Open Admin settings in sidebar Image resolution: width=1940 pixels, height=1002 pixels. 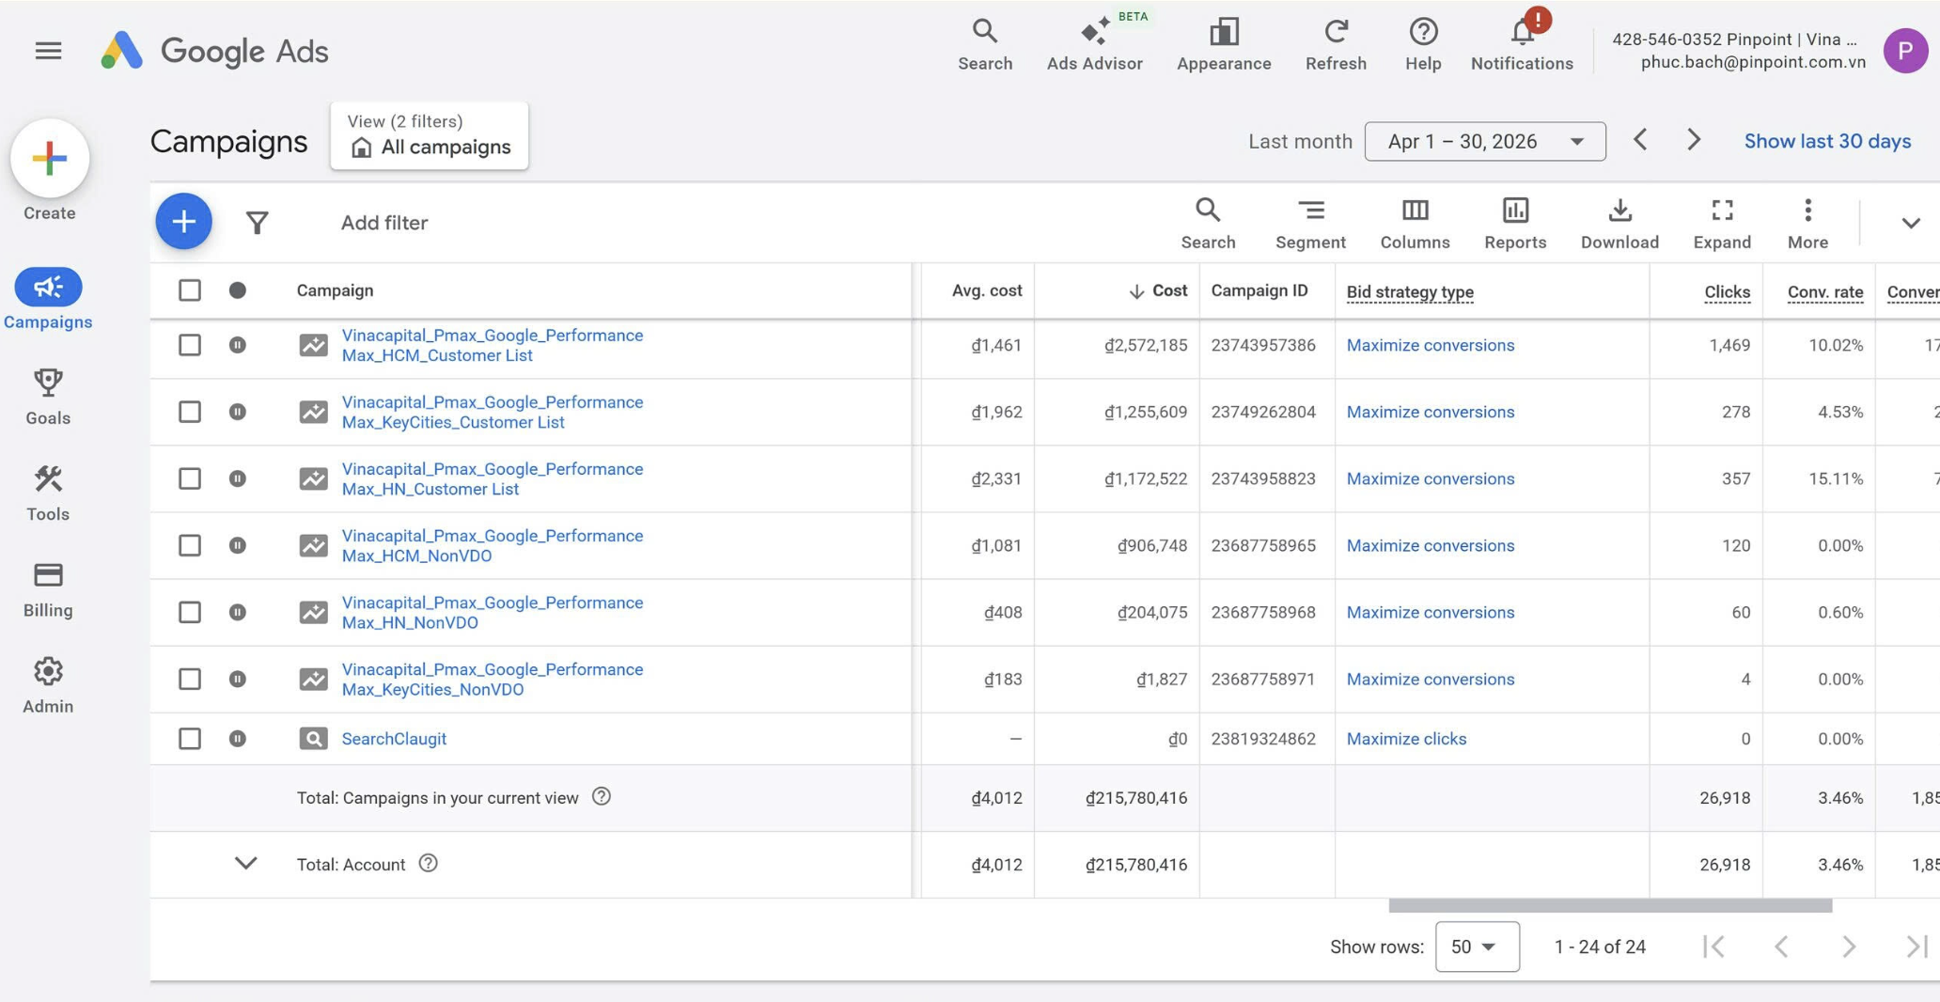48,685
